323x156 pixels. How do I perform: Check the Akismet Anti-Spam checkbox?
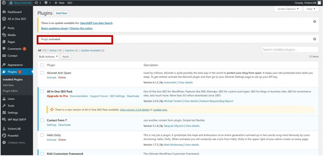(x=42, y=73)
